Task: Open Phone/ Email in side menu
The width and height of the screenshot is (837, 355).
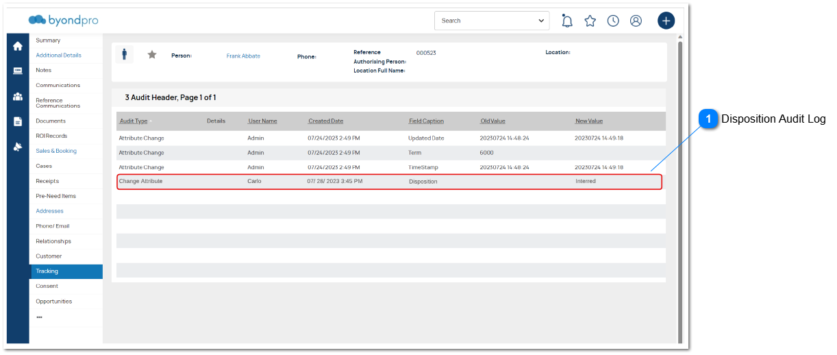Action: pyautogui.click(x=53, y=226)
